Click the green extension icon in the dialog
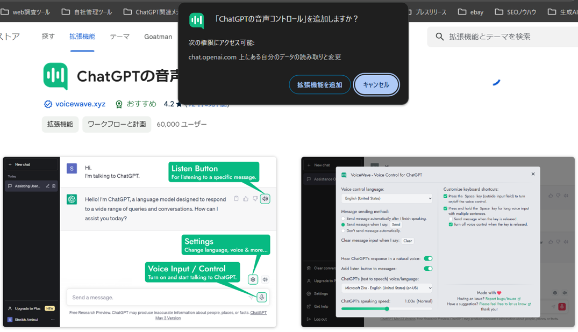This screenshot has width=578, height=332. point(196,20)
